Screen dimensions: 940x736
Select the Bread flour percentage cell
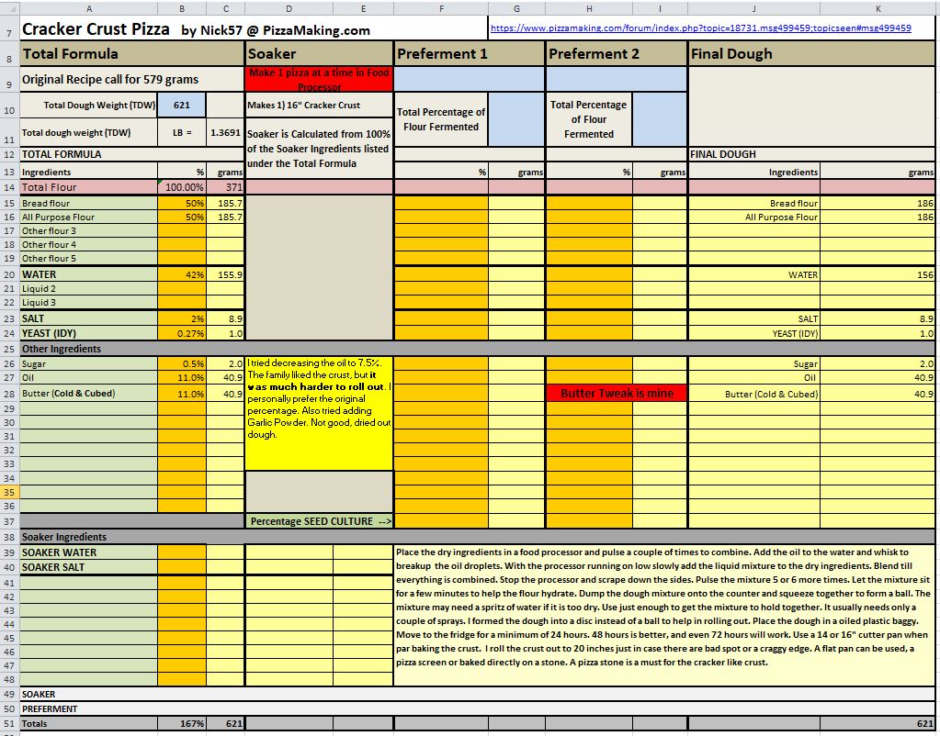181,204
